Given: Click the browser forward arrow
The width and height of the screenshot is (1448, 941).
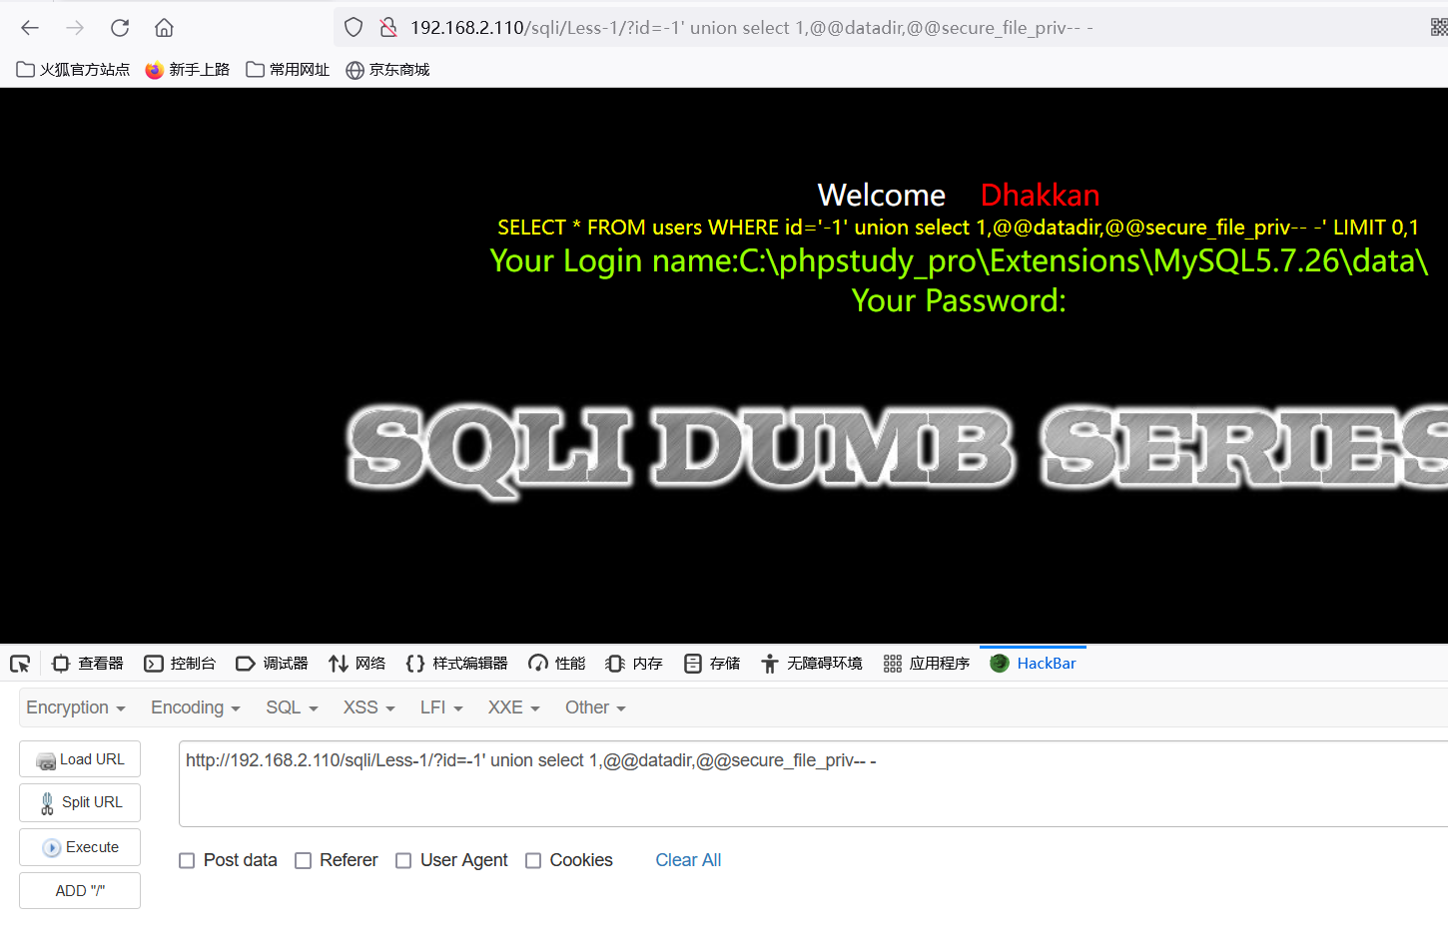Looking at the screenshot, I should point(75,28).
